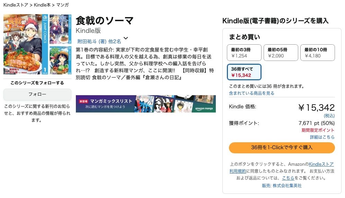Open 含まれている商品を見る link
Screen dimensions: 345x198
(251, 93)
